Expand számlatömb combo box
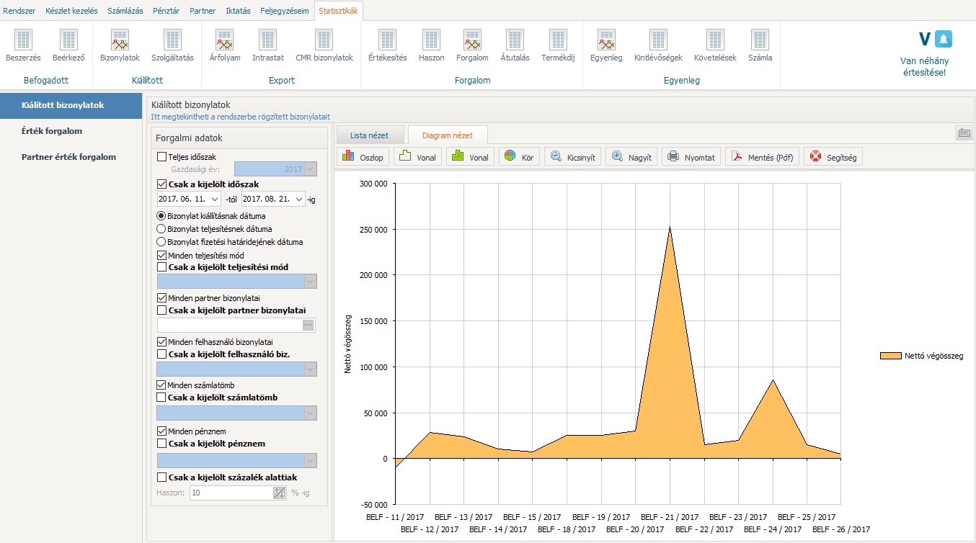 [x=311, y=413]
